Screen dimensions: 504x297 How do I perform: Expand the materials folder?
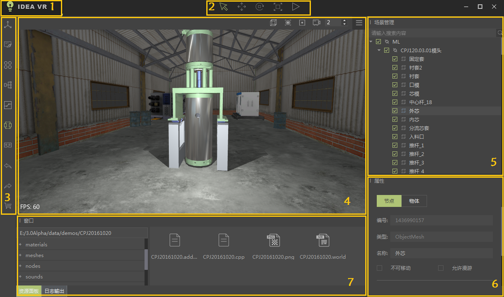pos(20,244)
